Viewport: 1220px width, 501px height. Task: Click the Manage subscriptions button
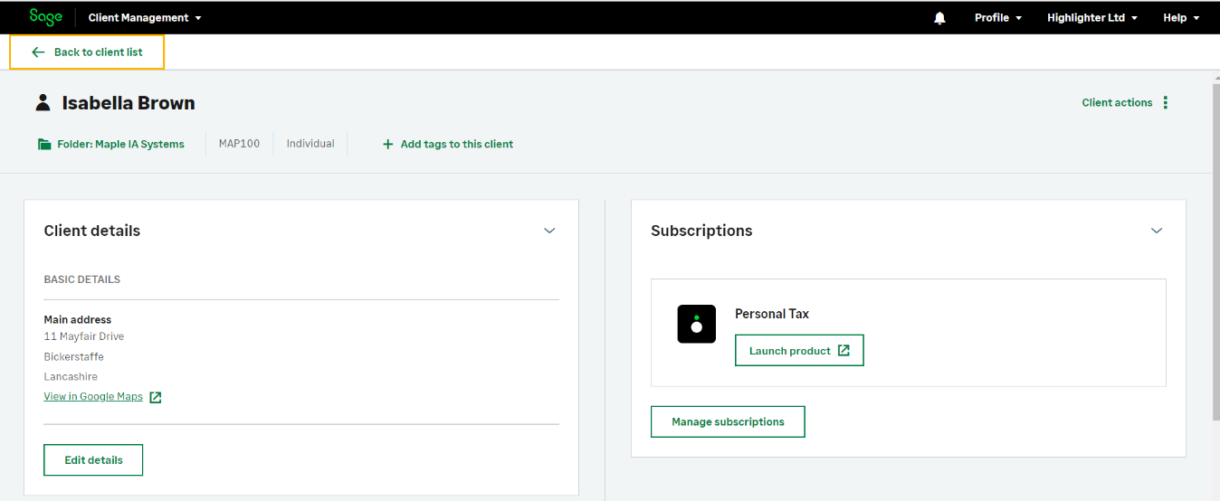(x=728, y=421)
